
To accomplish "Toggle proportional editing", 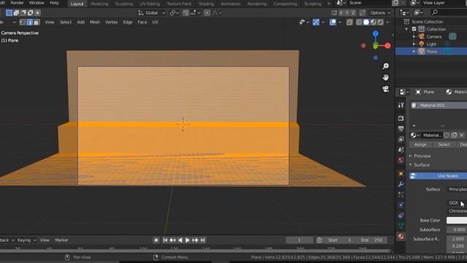I will pyautogui.click(x=207, y=13).
